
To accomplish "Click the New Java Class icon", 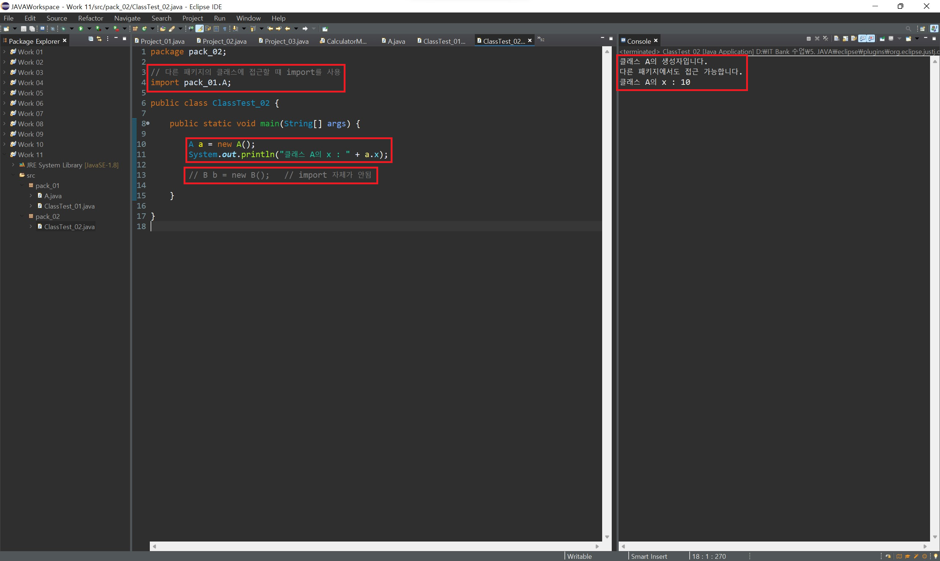I will [x=144, y=29].
